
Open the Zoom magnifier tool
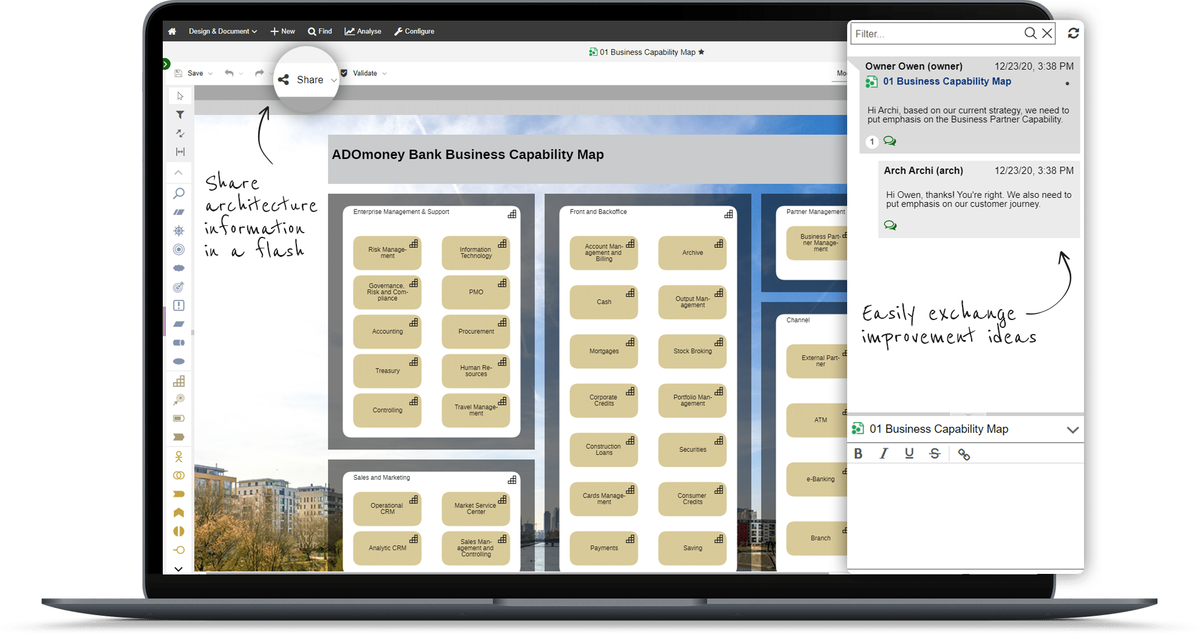coord(179,193)
